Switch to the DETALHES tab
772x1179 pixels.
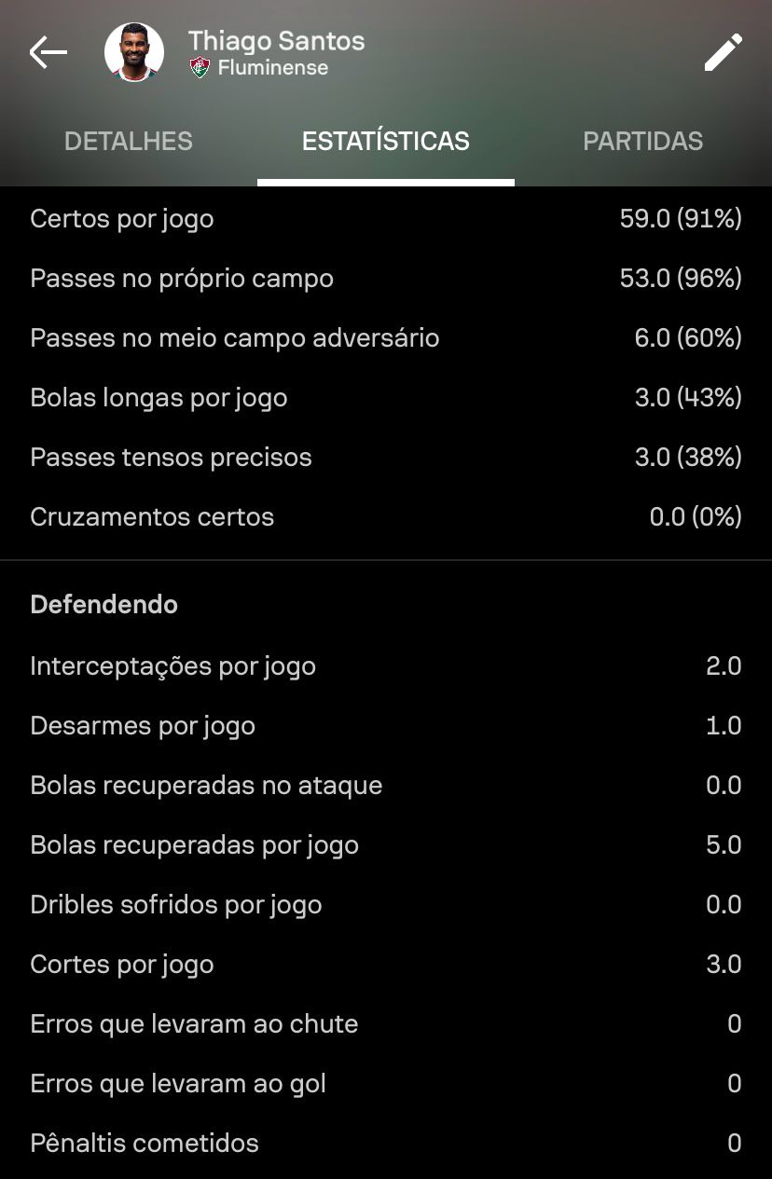click(129, 142)
